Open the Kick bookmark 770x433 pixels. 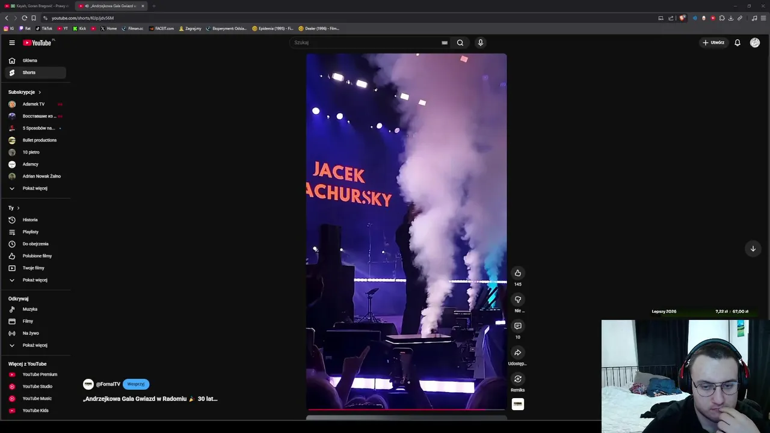point(79,28)
